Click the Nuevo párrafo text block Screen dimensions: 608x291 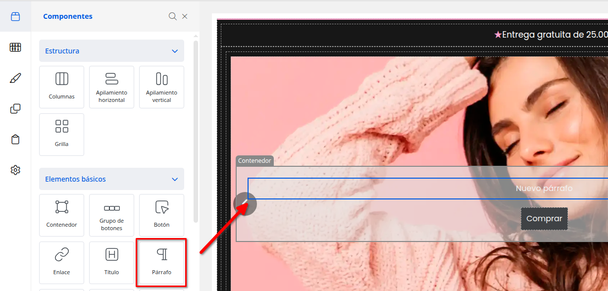(544, 189)
